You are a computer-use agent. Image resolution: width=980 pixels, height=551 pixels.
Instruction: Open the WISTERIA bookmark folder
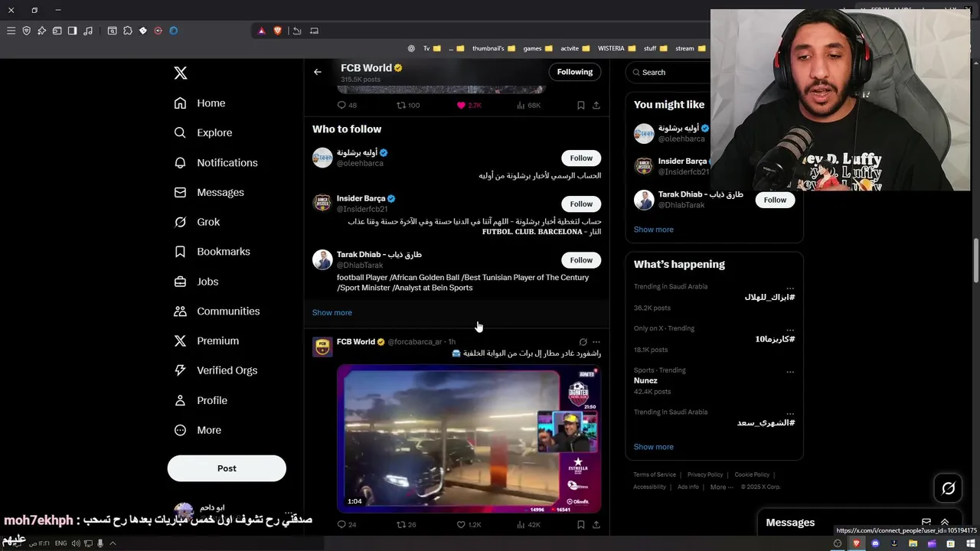click(x=616, y=48)
